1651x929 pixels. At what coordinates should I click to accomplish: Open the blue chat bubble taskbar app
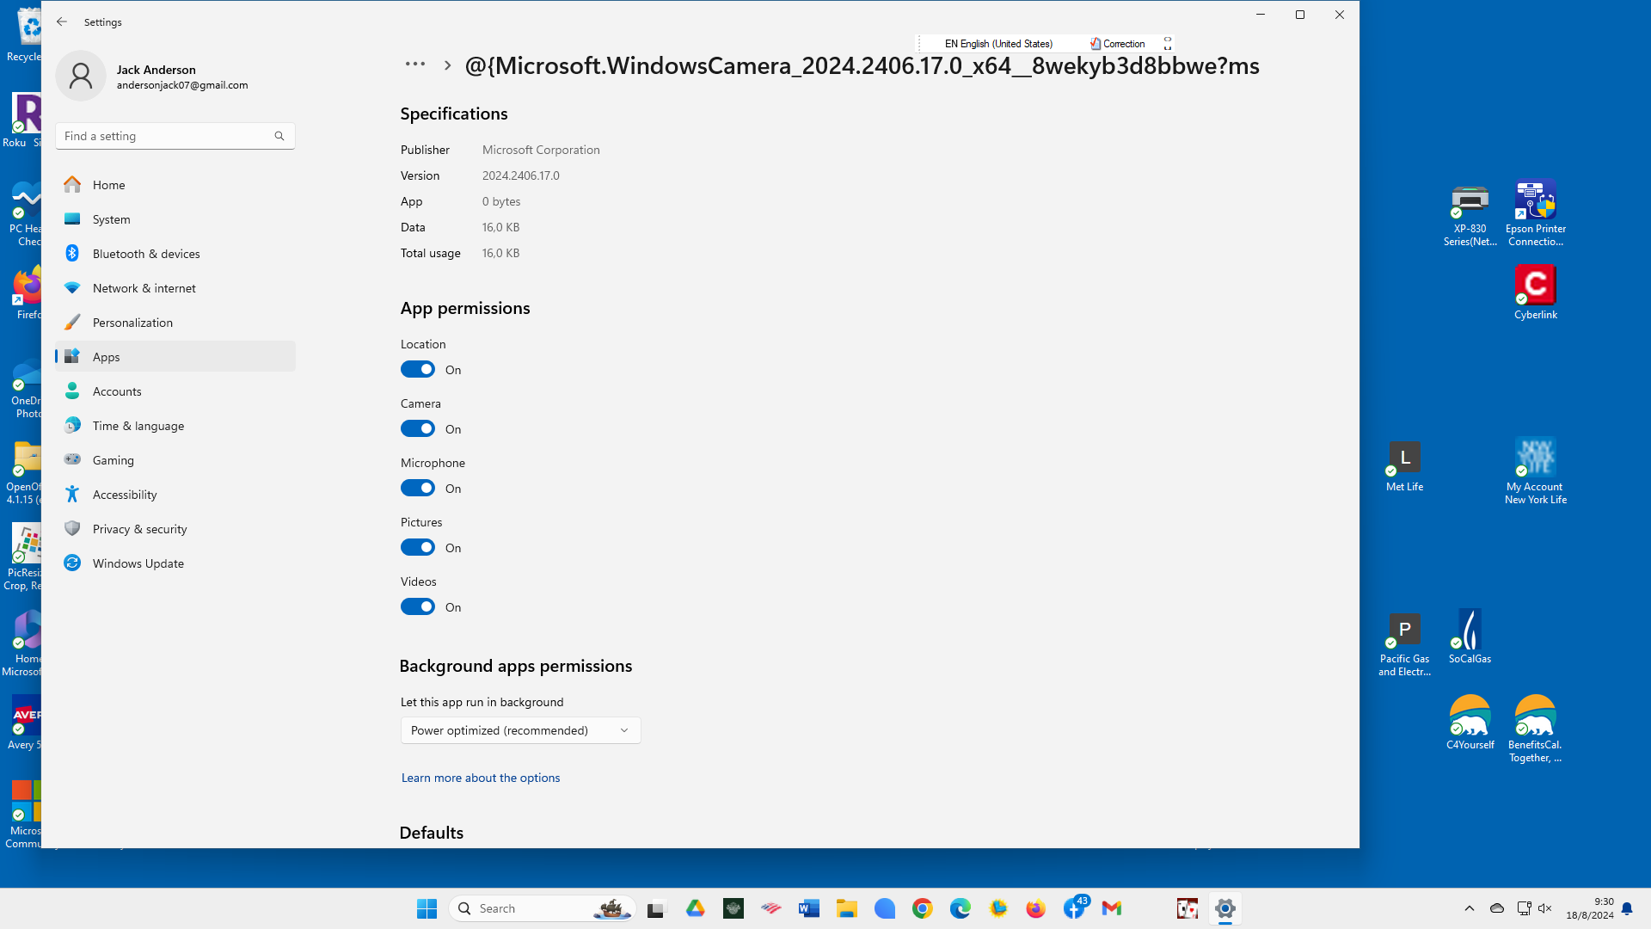[885, 908]
